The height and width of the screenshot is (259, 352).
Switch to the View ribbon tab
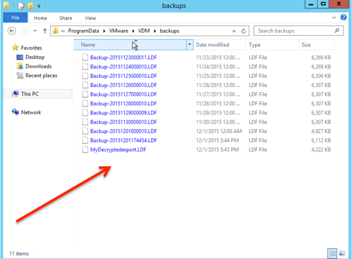[90, 18]
